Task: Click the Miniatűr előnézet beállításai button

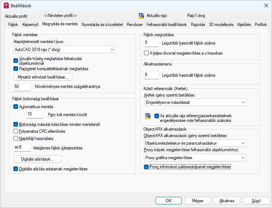Action: pyautogui.click(x=43, y=77)
